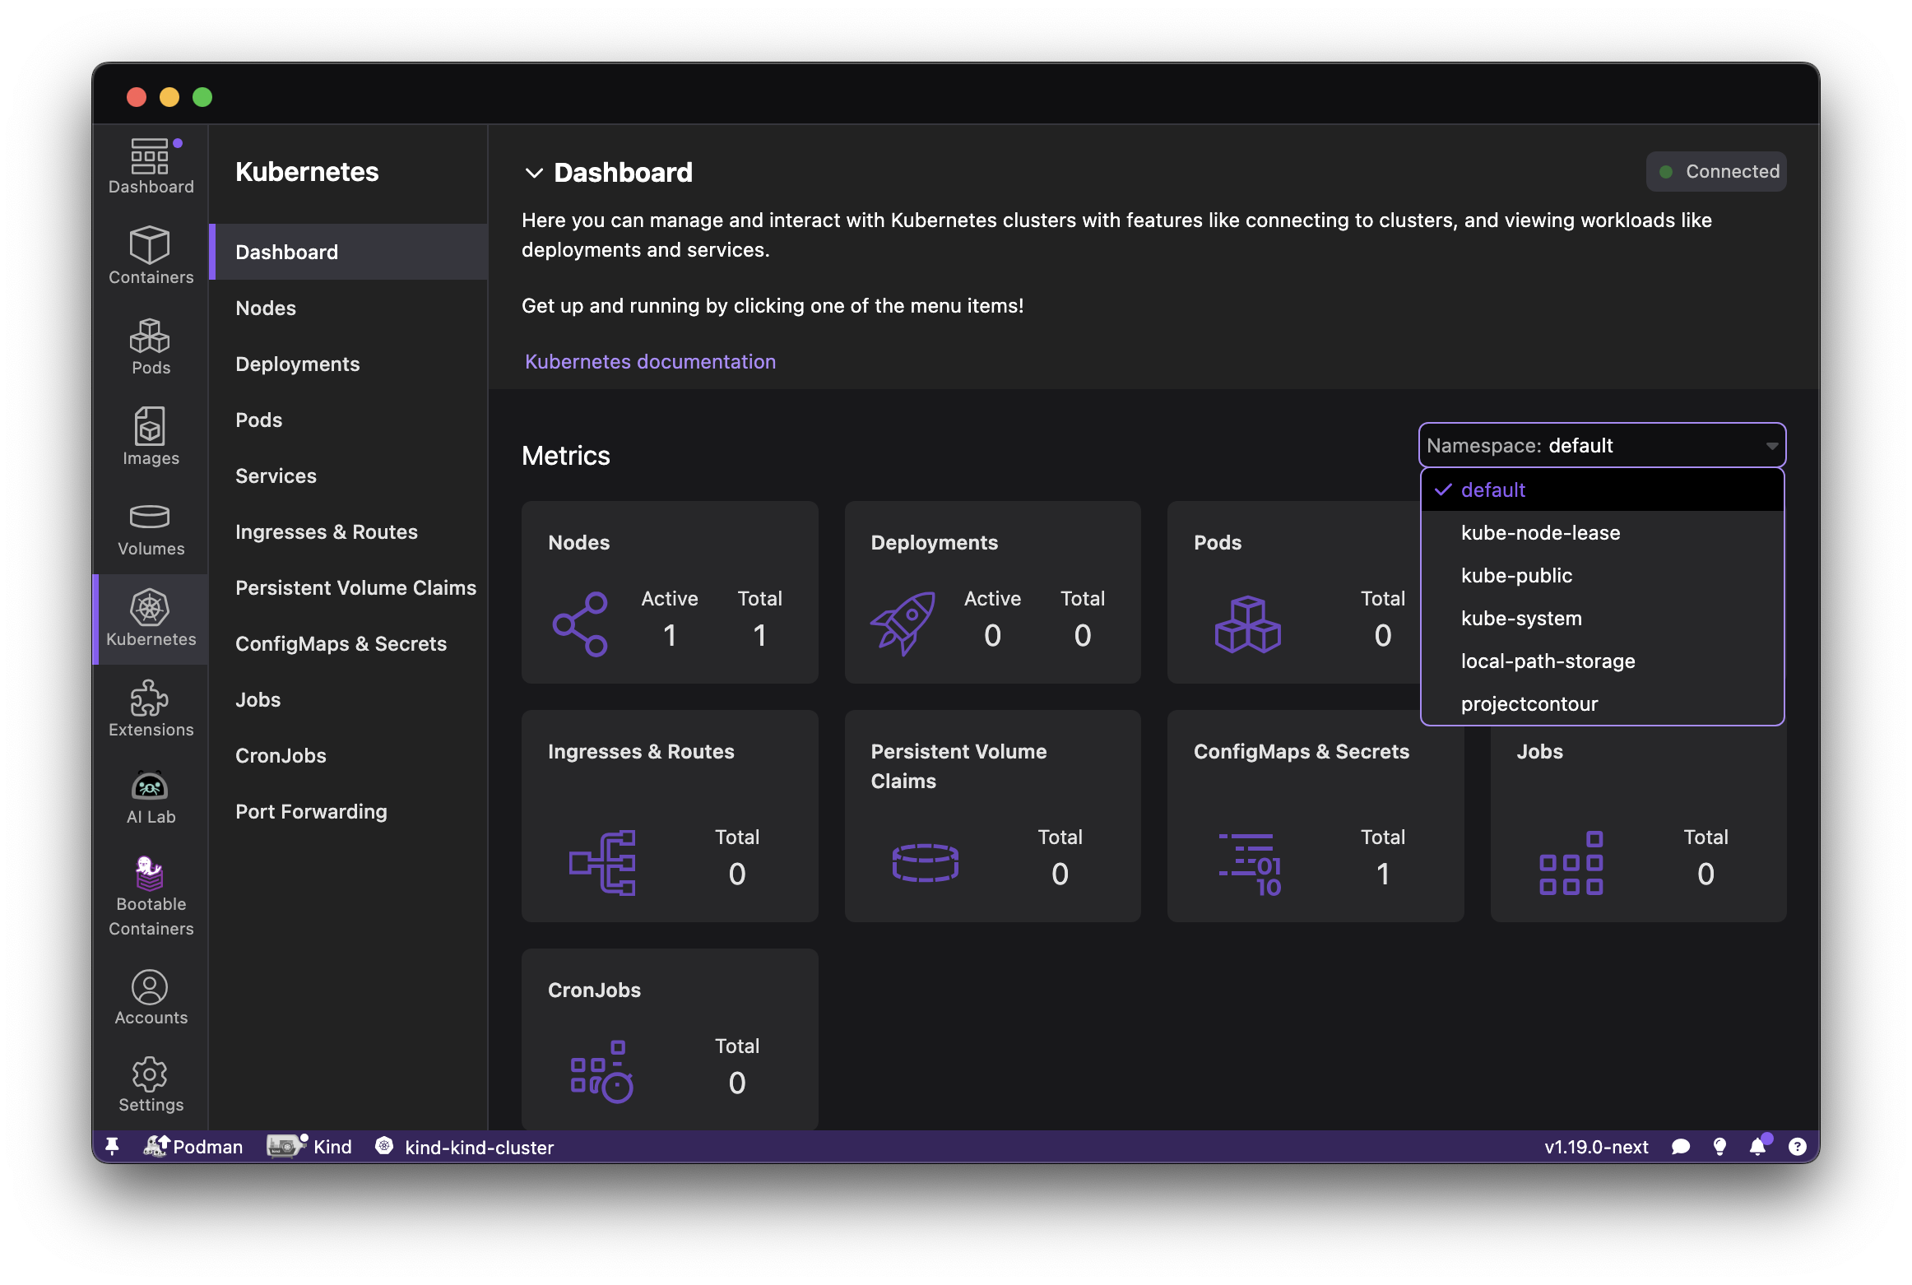1912x1285 pixels.
Task: Select the checked default namespace option
Action: pos(1492,490)
